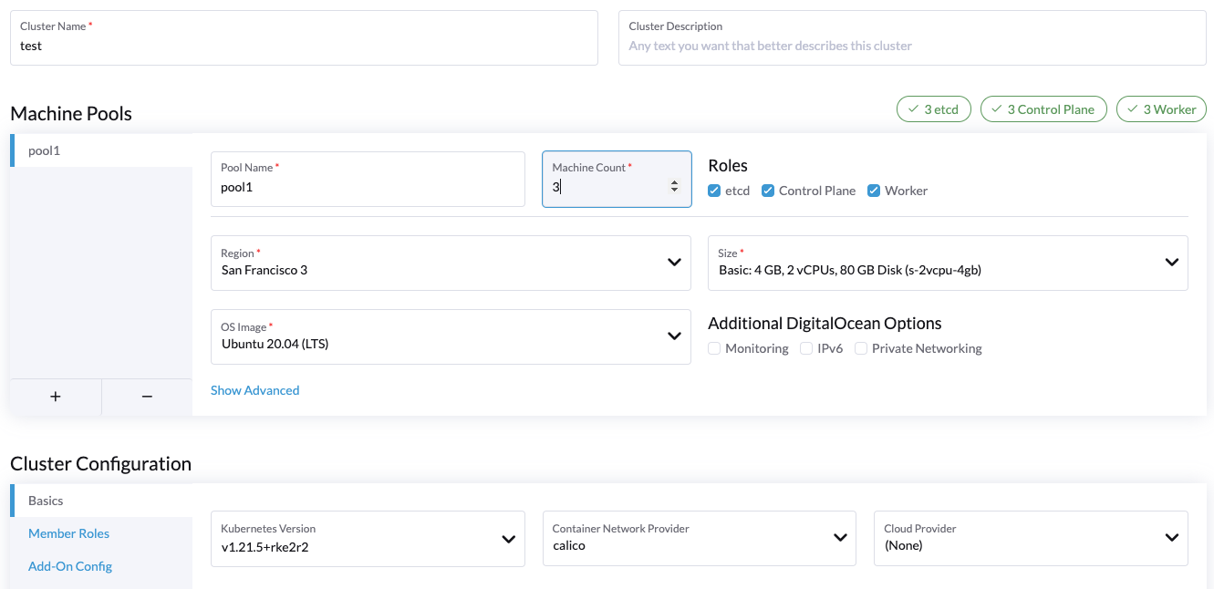The height and width of the screenshot is (589, 1214).
Task: Click the minus icon to remove machine pool
Action: click(x=146, y=397)
